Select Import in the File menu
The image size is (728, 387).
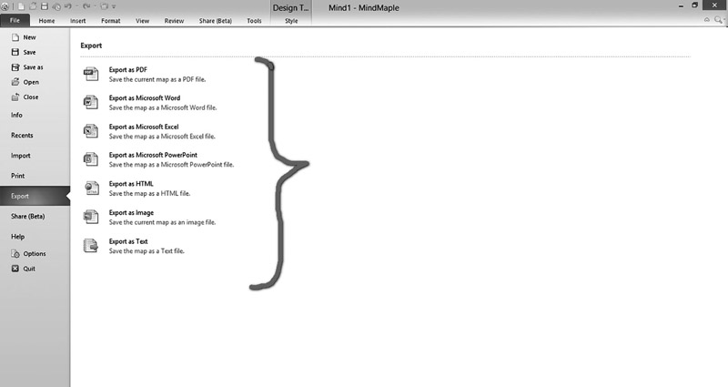pos(21,156)
